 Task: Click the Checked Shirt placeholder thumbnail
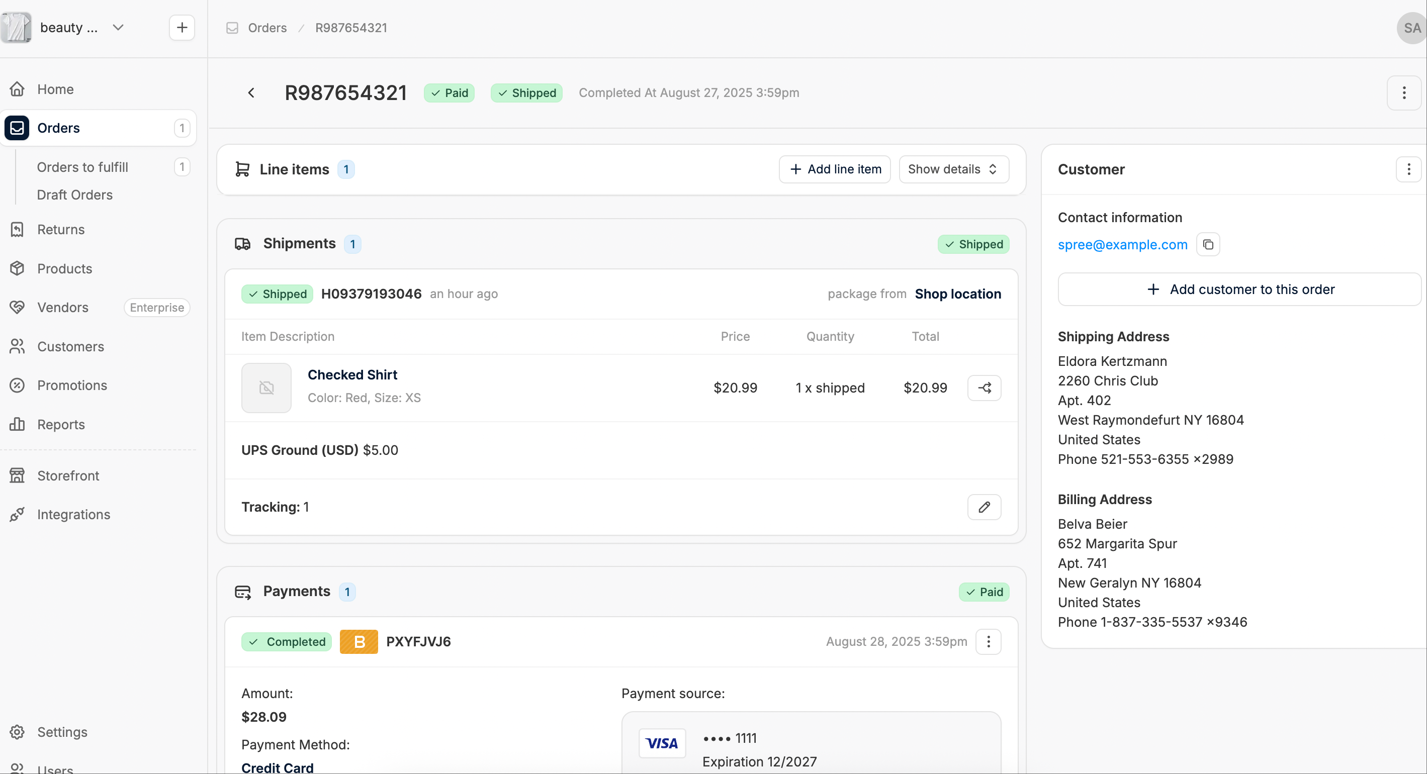266,388
